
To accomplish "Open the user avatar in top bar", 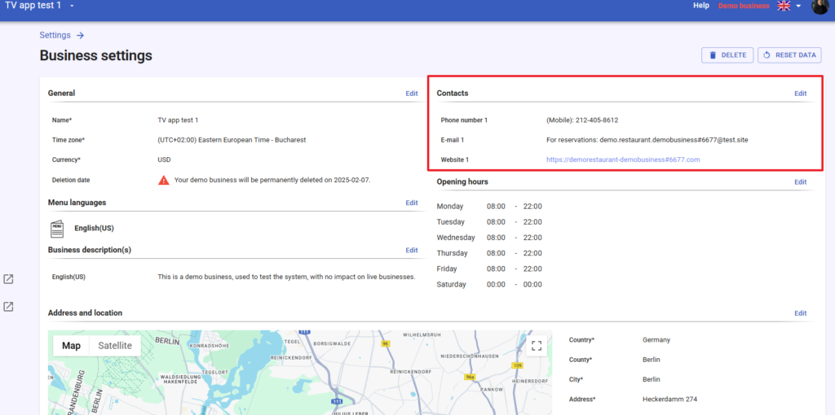I will pyautogui.click(x=820, y=6).
